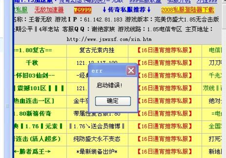Click the 复古元素内挂 description cell
The width and height of the screenshot is (226, 158).
pyautogui.click(x=97, y=50)
